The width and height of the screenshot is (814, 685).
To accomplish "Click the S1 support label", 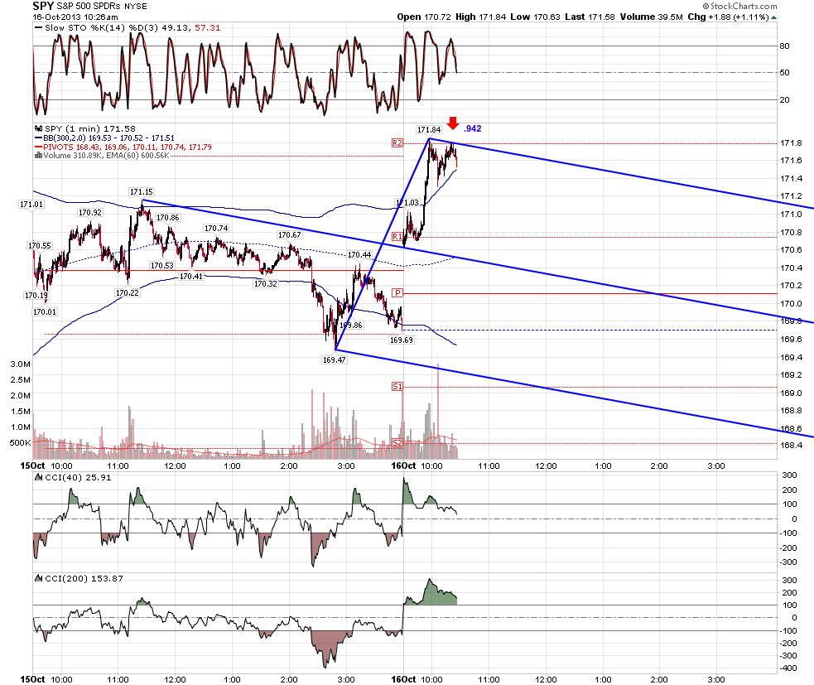I will [x=397, y=386].
